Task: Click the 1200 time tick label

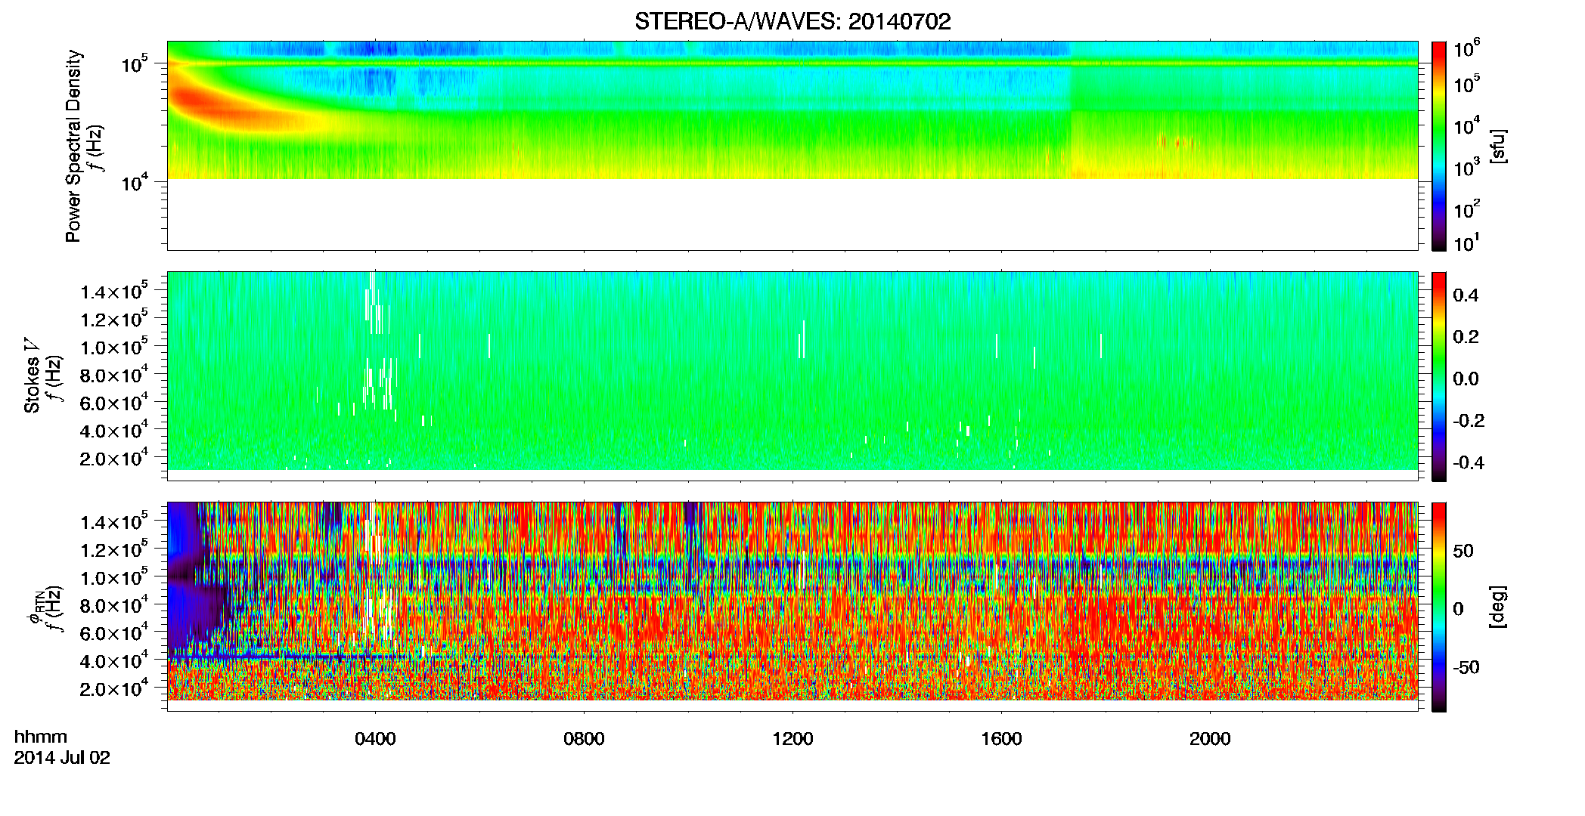Action: point(792,739)
